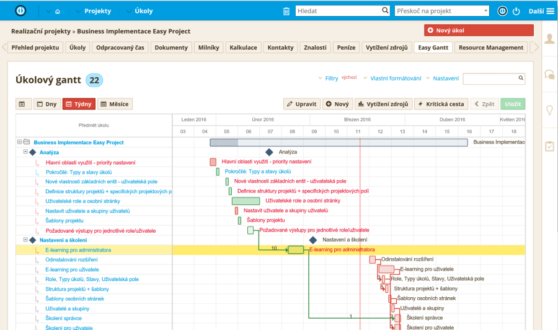Screen dimensions: 558x330
Task: Click the Business Implementace project progress bar
Action: click(x=339, y=142)
